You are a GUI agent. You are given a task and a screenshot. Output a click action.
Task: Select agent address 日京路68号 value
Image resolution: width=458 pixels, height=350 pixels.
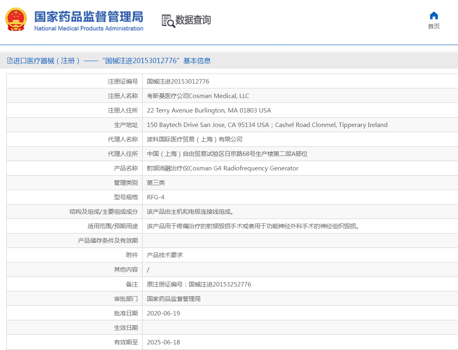[227, 154]
